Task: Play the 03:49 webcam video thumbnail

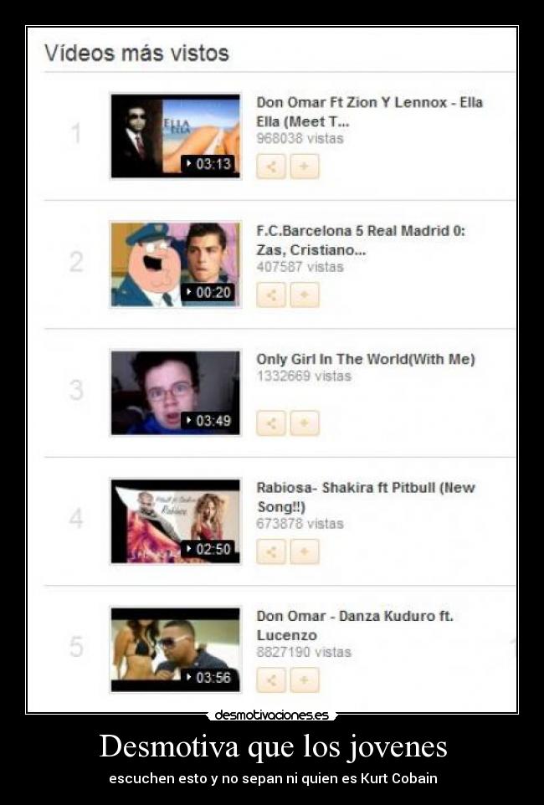Action: click(176, 392)
